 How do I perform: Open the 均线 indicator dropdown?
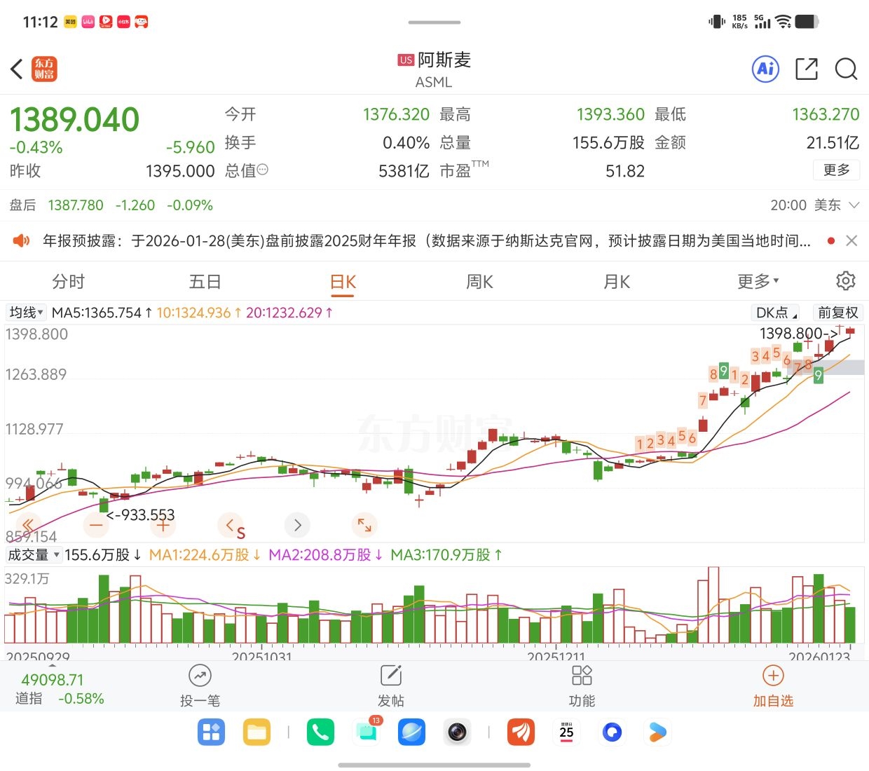[x=27, y=313]
